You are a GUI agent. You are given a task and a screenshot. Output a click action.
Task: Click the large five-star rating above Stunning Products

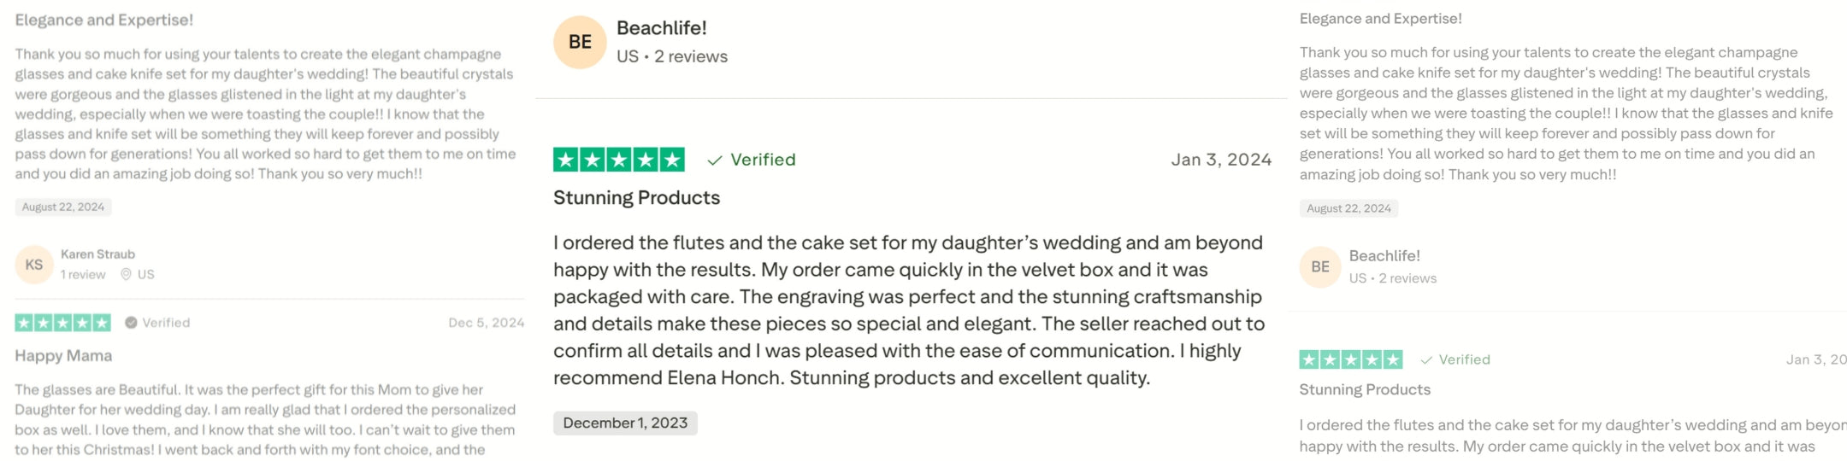pos(618,160)
